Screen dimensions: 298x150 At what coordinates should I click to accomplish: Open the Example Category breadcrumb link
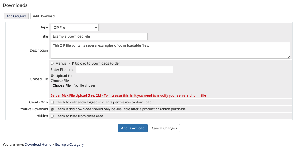(x=69, y=145)
